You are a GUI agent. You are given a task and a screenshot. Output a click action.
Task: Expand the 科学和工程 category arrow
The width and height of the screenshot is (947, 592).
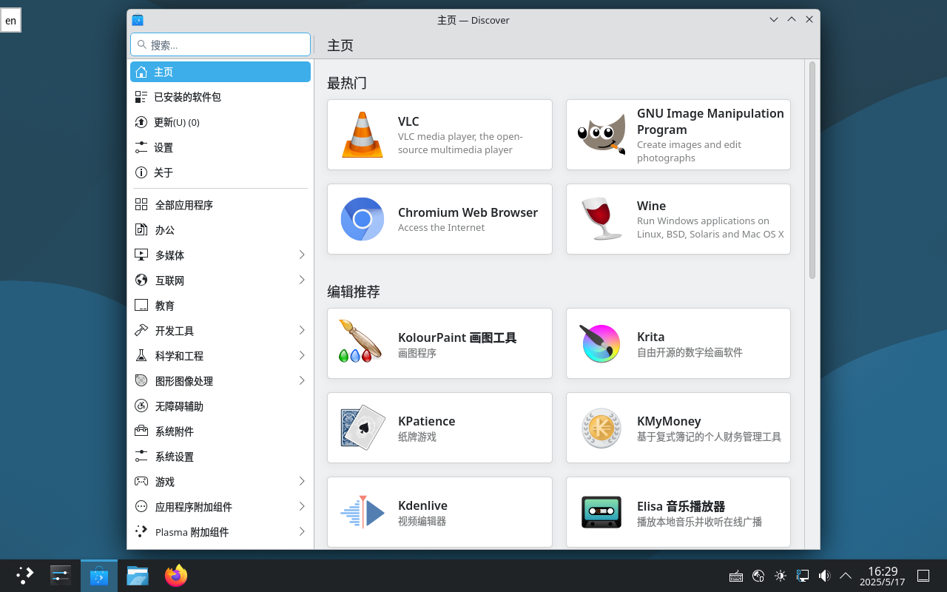pos(302,356)
